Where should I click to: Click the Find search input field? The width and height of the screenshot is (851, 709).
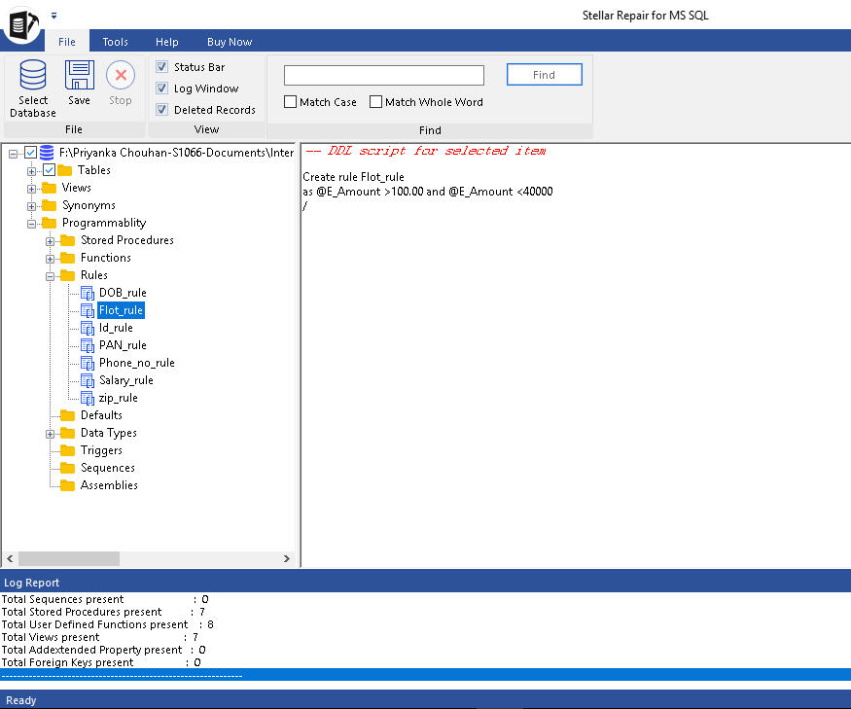[x=384, y=75]
